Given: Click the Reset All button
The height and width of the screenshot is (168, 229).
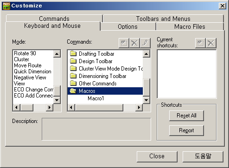Looking at the screenshot, I should [x=186, y=116].
